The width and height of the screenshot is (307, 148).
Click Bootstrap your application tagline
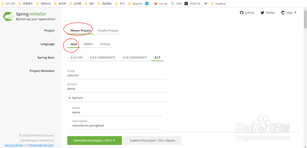coord(36,19)
